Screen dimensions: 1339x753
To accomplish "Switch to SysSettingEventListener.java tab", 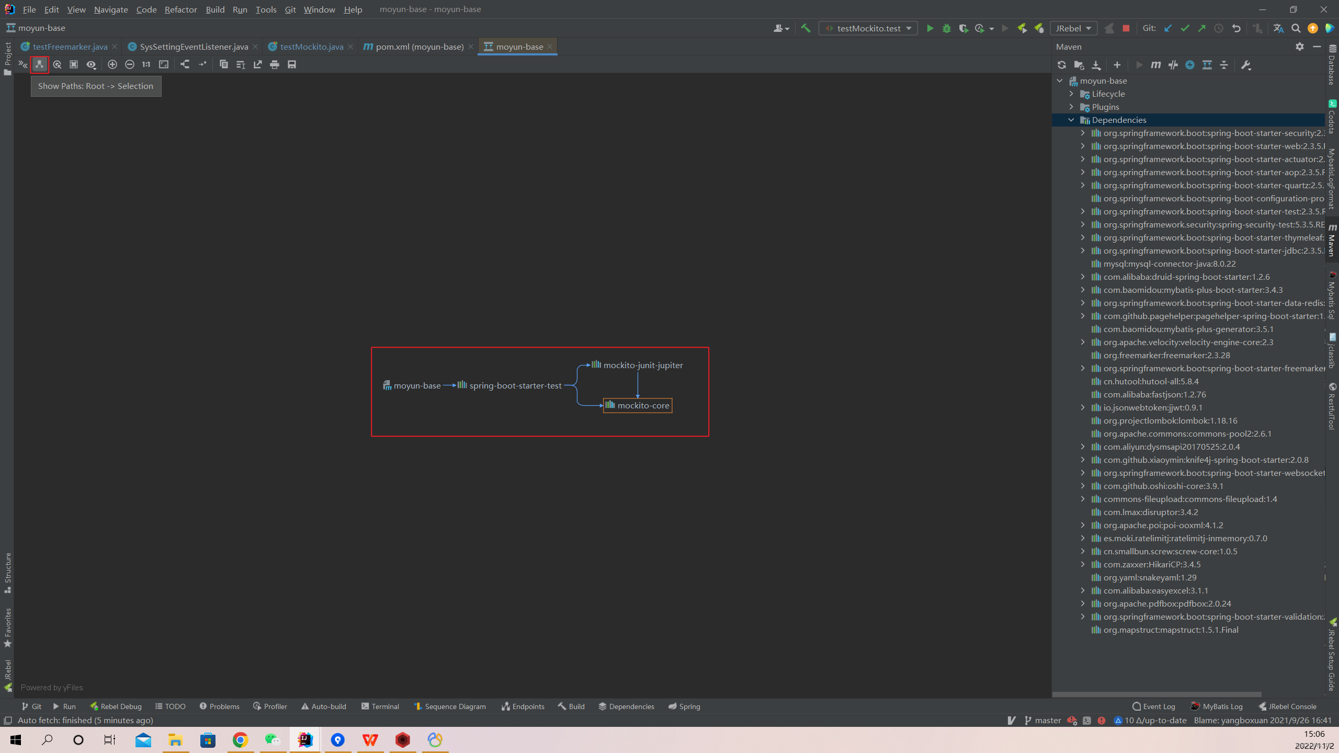I will point(192,47).
